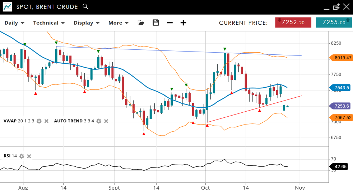Open the Technical indicators dropdown
Viewport: 353px width, 190px height.
click(49, 23)
